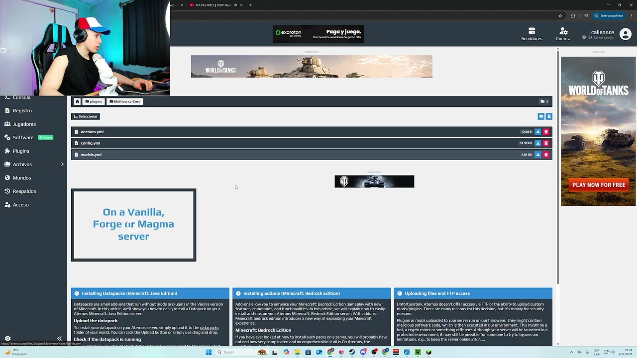Screen dimensions: 637x358
Task: Click the Mundos globe icon
Action: pos(7,178)
